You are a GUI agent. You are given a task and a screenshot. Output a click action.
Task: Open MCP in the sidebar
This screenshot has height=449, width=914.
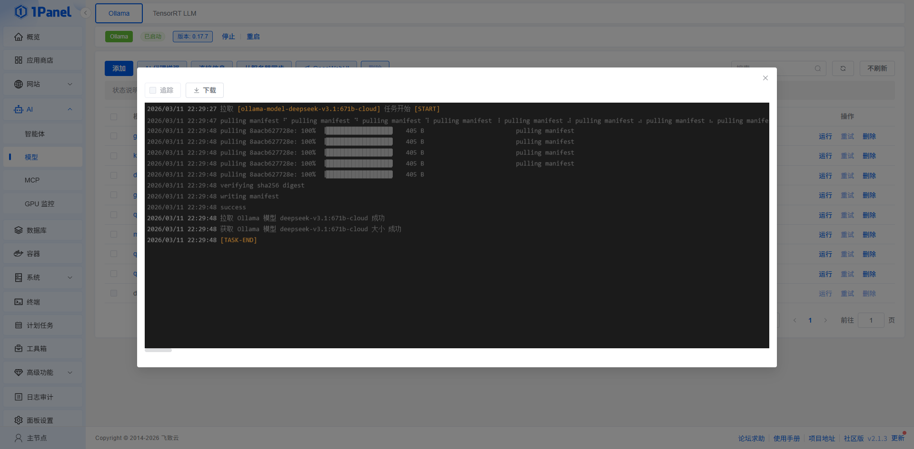[43, 181]
